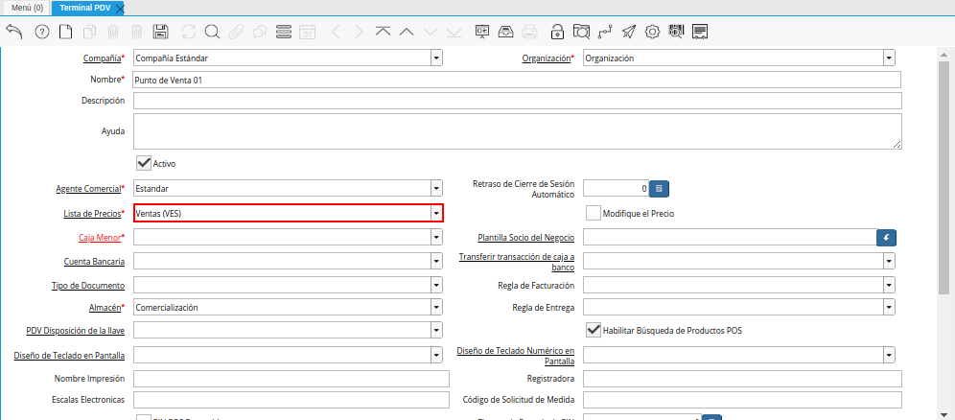Toggle grid view with stacked lines icon
The image size is (955, 420).
pyautogui.click(x=283, y=32)
